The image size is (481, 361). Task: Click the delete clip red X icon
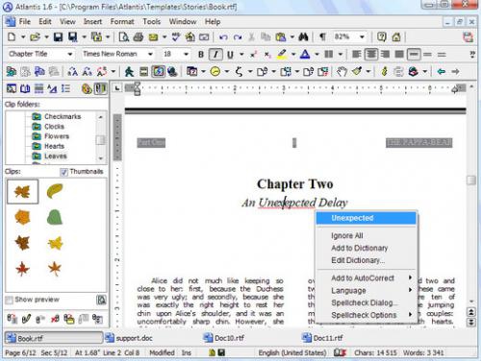tap(55, 319)
